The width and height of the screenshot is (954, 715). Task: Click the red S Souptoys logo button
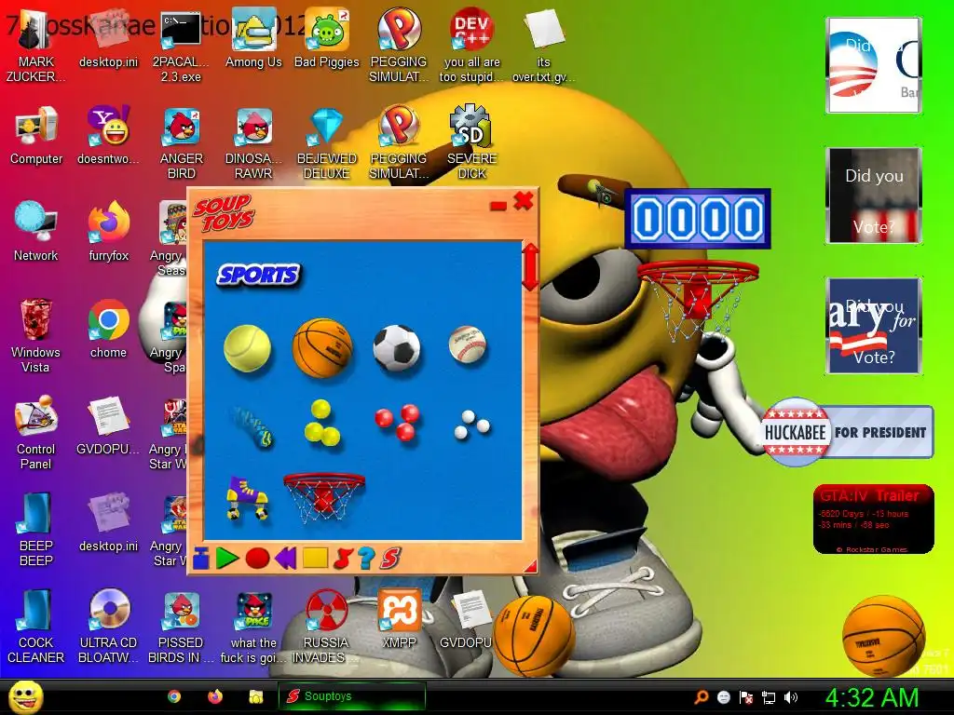coord(390,558)
